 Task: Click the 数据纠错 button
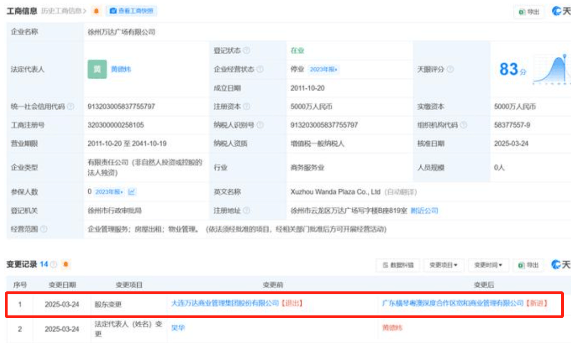(398, 265)
